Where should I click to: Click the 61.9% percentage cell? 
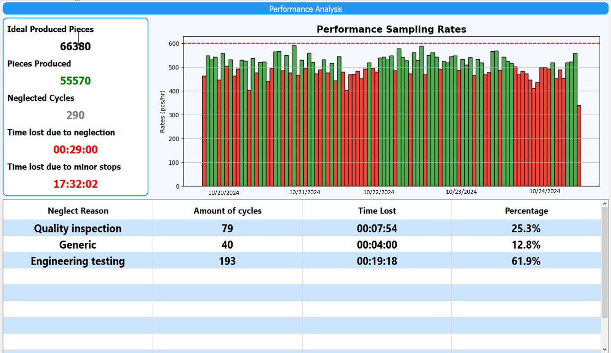(x=526, y=261)
